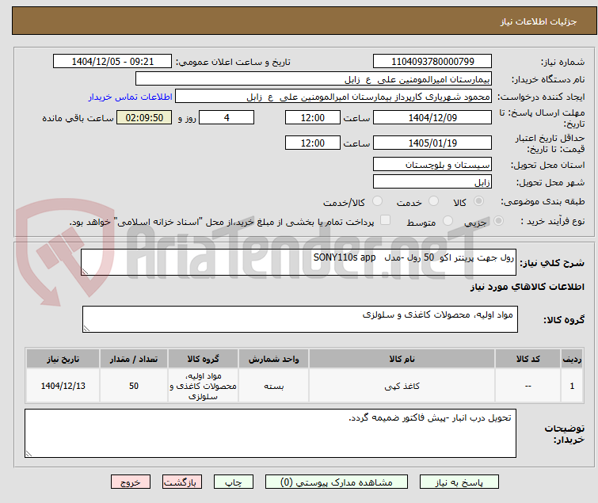Click the اطلاعات کالاهای مورد نیاز heading

[527, 287]
